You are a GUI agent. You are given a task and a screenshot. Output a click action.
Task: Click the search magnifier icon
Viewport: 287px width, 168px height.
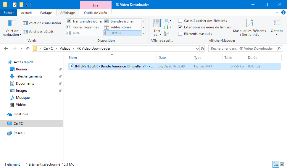tap(279, 49)
